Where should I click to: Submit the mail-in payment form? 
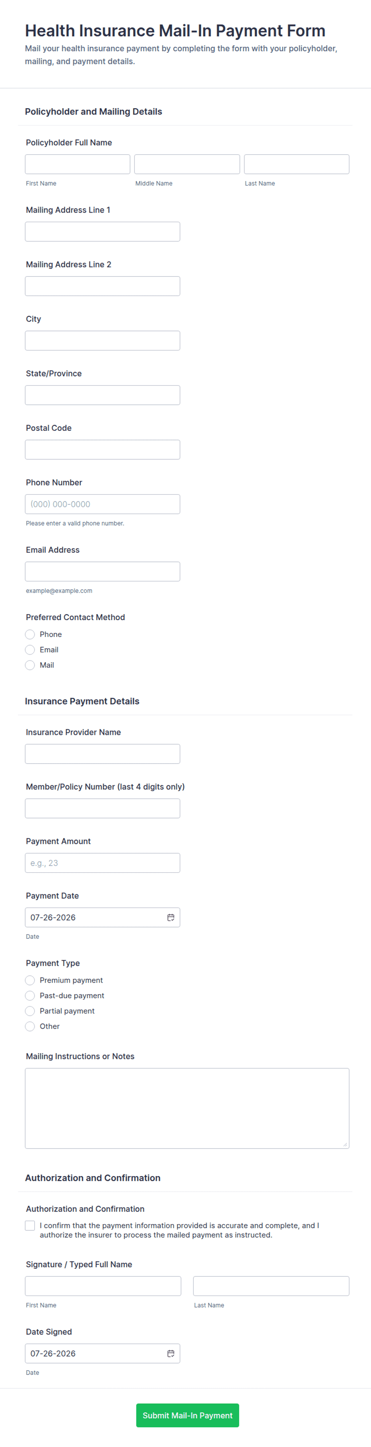pos(187,1415)
